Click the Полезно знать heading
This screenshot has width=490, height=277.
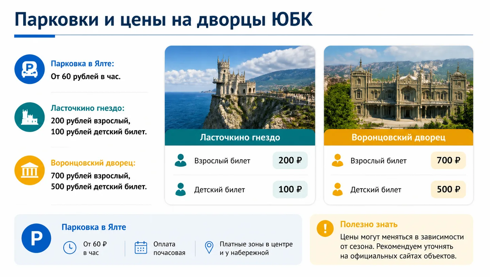click(369, 224)
